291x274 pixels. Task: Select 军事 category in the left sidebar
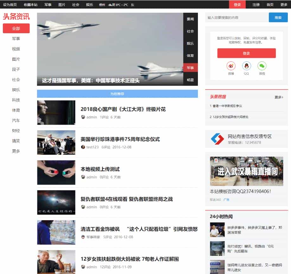[x=16, y=39]
